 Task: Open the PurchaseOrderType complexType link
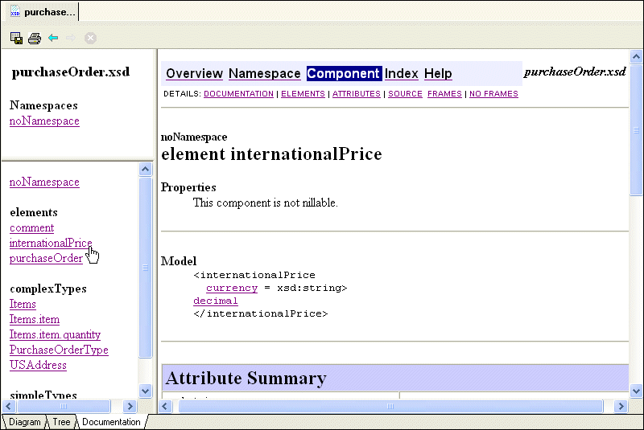tap(59, 350)
